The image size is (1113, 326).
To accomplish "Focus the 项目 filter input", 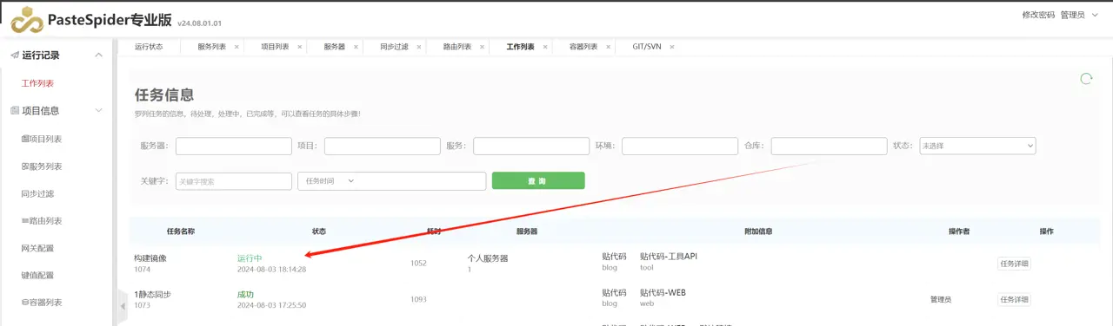I will point(383,147).
